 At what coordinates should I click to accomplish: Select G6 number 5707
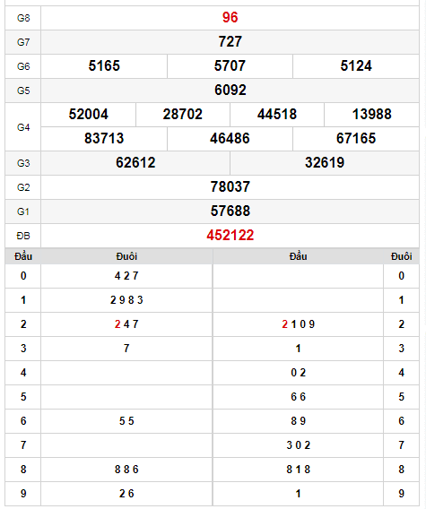[x=230, y=66]
